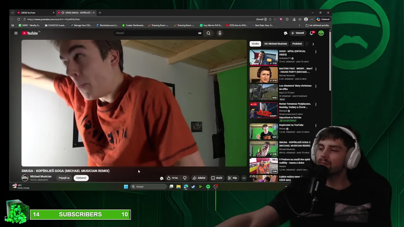Open Baxtrix House Party video thumbnail
404x227 pixels.
(264, 75)
